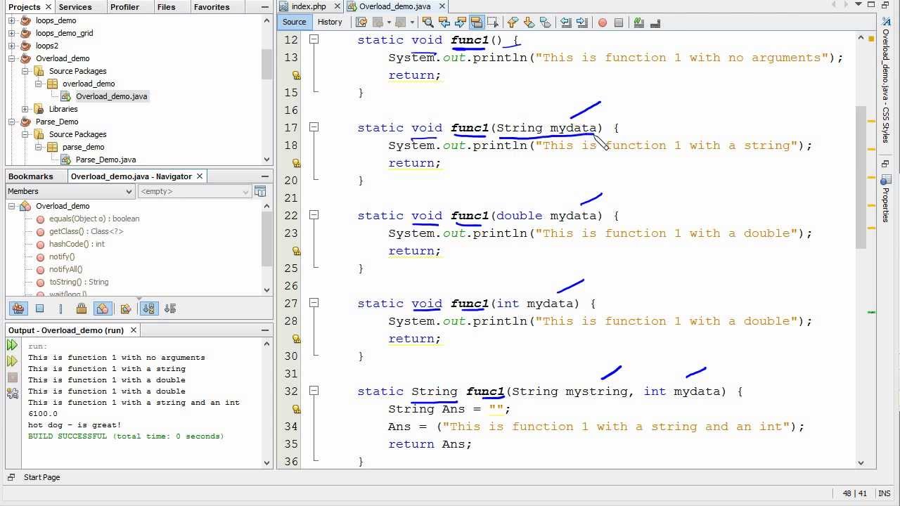Viewport: 900px width, 506px height.
Task: Toggle Show Non-Public Members lock filter
Action: [82, 309]
